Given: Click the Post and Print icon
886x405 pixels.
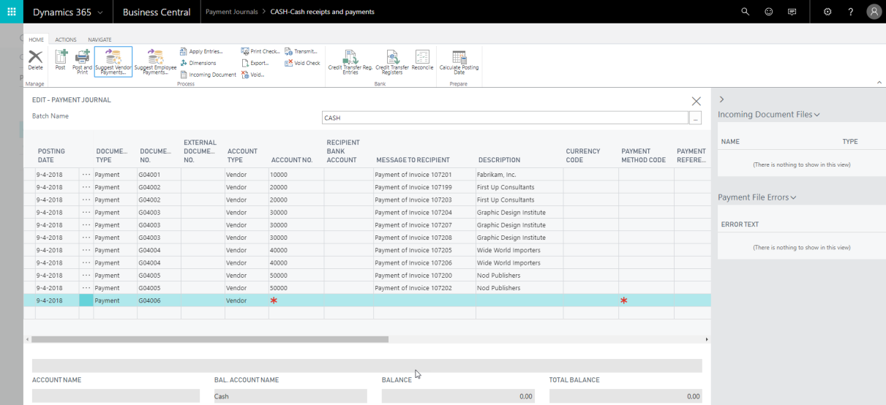Looking at the screenshot, I should pyautogui.click(x=82, y=62).
